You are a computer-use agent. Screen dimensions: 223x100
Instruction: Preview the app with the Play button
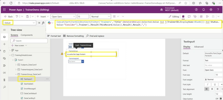207,17
